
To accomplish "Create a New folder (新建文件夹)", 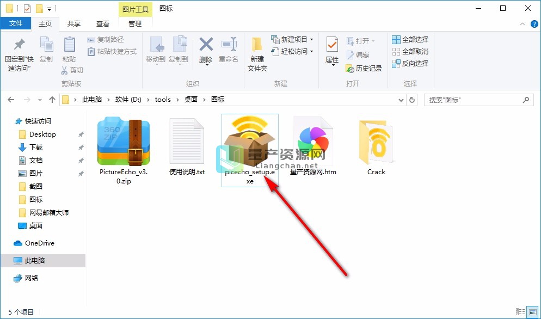I will coord(257,53).
